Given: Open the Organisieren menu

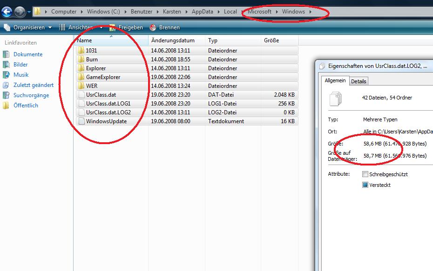Looking at the screenshot, I should 28,27.
